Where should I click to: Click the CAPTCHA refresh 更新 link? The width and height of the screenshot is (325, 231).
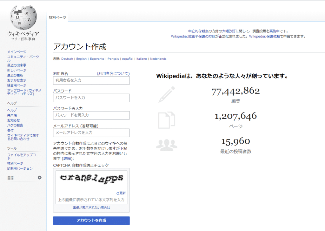tap(121, 193)
